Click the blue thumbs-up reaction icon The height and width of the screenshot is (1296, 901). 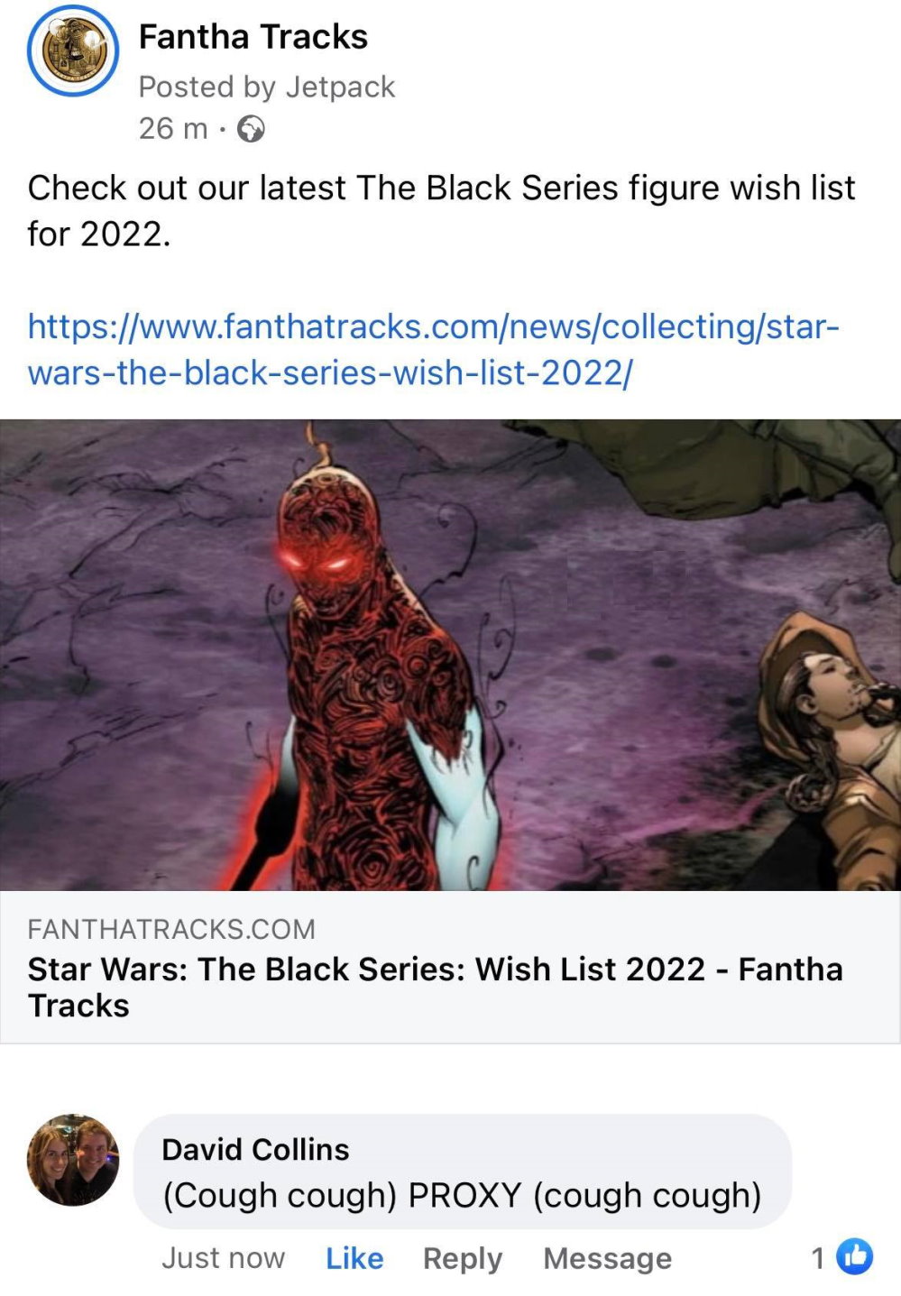854,1256
